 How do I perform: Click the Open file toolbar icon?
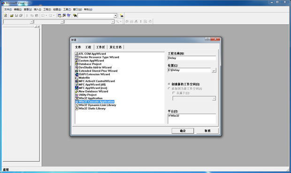pos(12,15)
